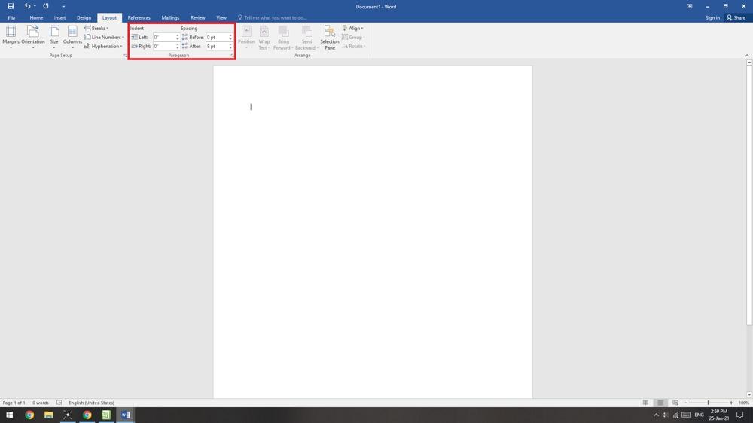Click the Columns icon

pyautogui.click(x=72, y=37)
